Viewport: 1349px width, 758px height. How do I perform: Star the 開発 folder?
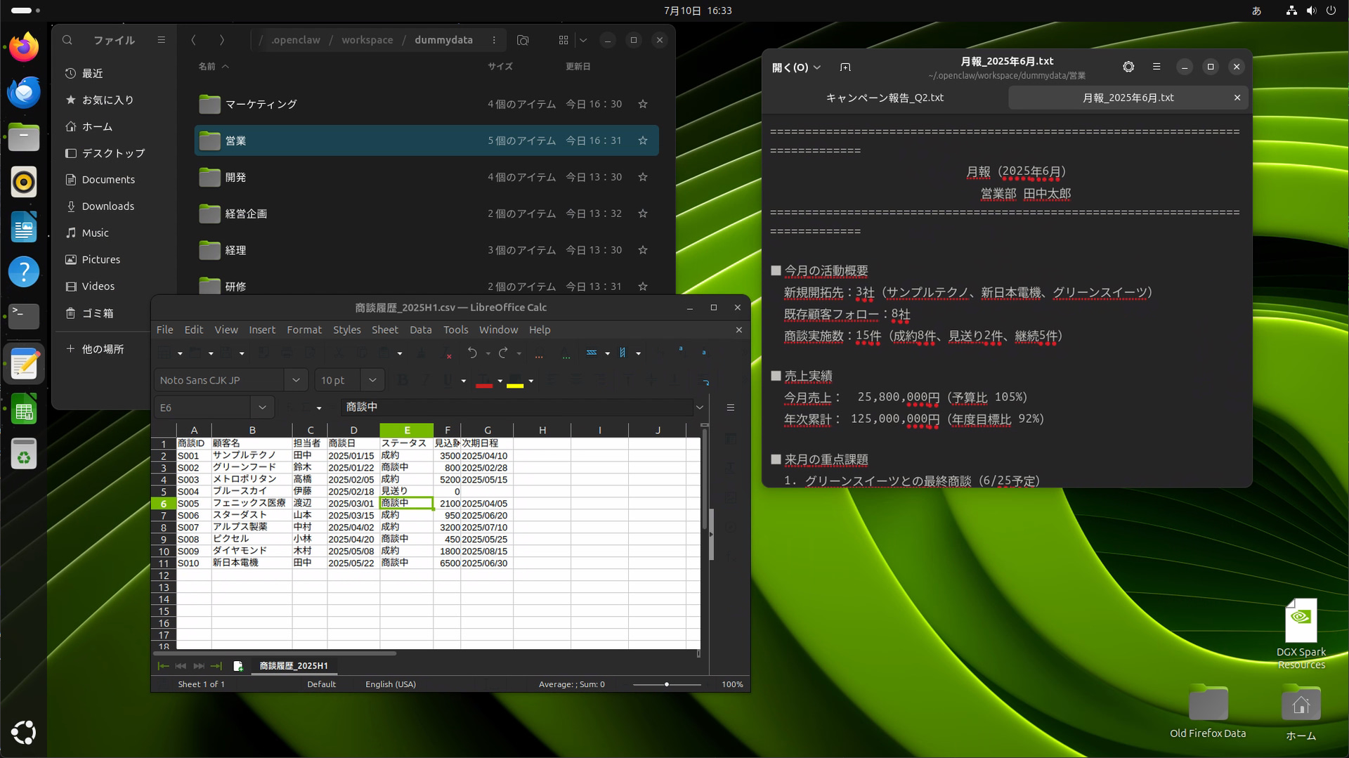[x=642, y=177]
